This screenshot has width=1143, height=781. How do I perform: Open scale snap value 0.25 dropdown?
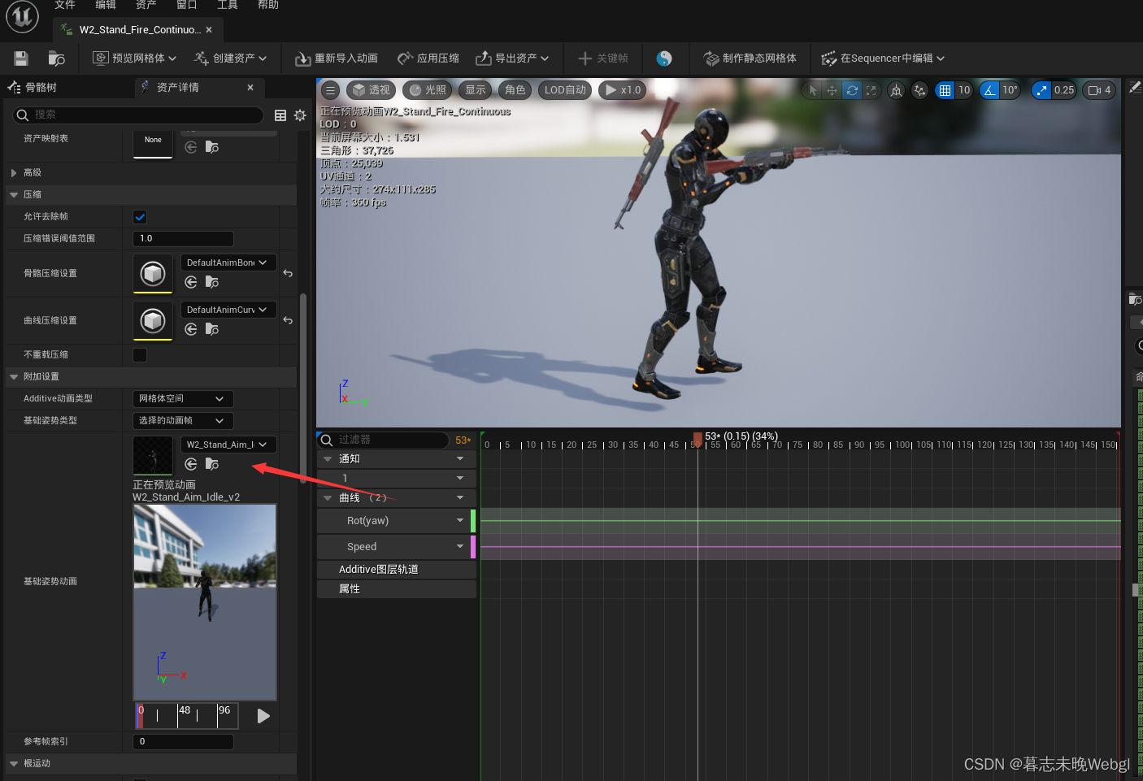tap(1064, 90)
